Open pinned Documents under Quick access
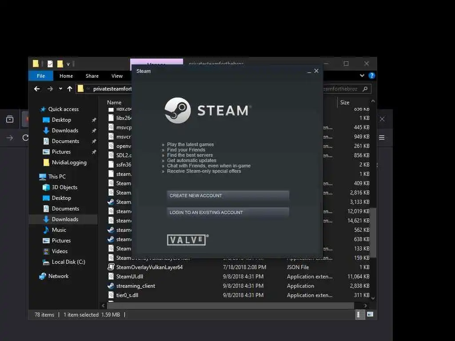The width and height of the screenshot is (455, 341). tap(65, 141)
